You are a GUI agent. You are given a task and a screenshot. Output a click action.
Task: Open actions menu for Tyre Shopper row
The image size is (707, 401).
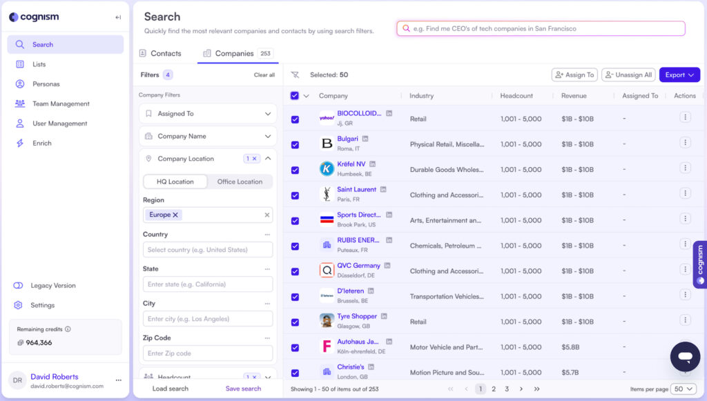pos(685,320)
